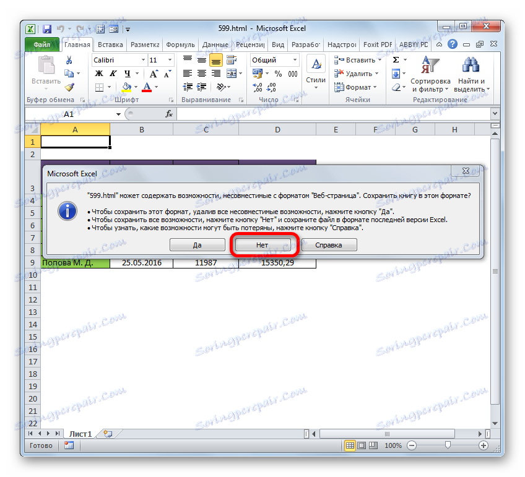Viewport: 525px width, 477px height.
Task: Open Найти и выделить binoculars menu
Action: [472, 74]
